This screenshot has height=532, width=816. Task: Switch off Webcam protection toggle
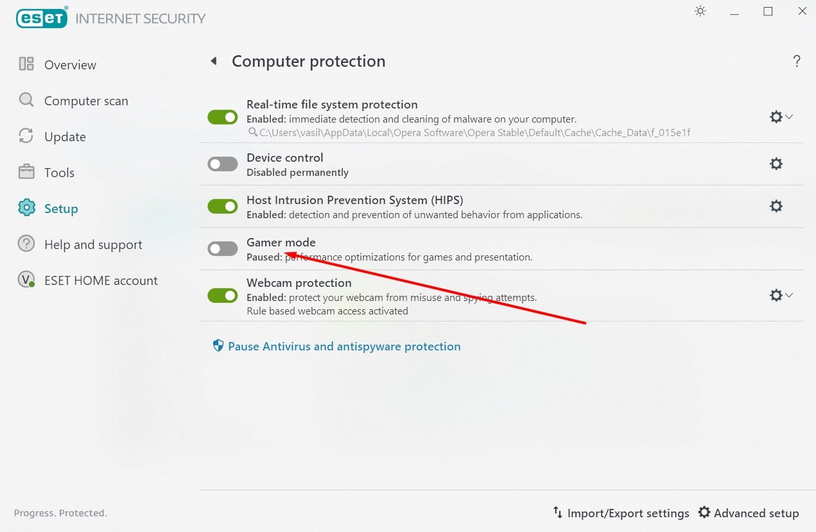point(223,295)
